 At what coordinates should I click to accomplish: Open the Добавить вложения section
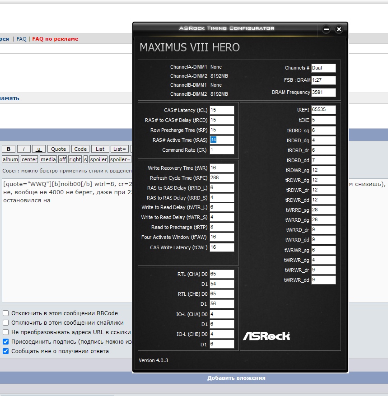(x=236, y=378)
